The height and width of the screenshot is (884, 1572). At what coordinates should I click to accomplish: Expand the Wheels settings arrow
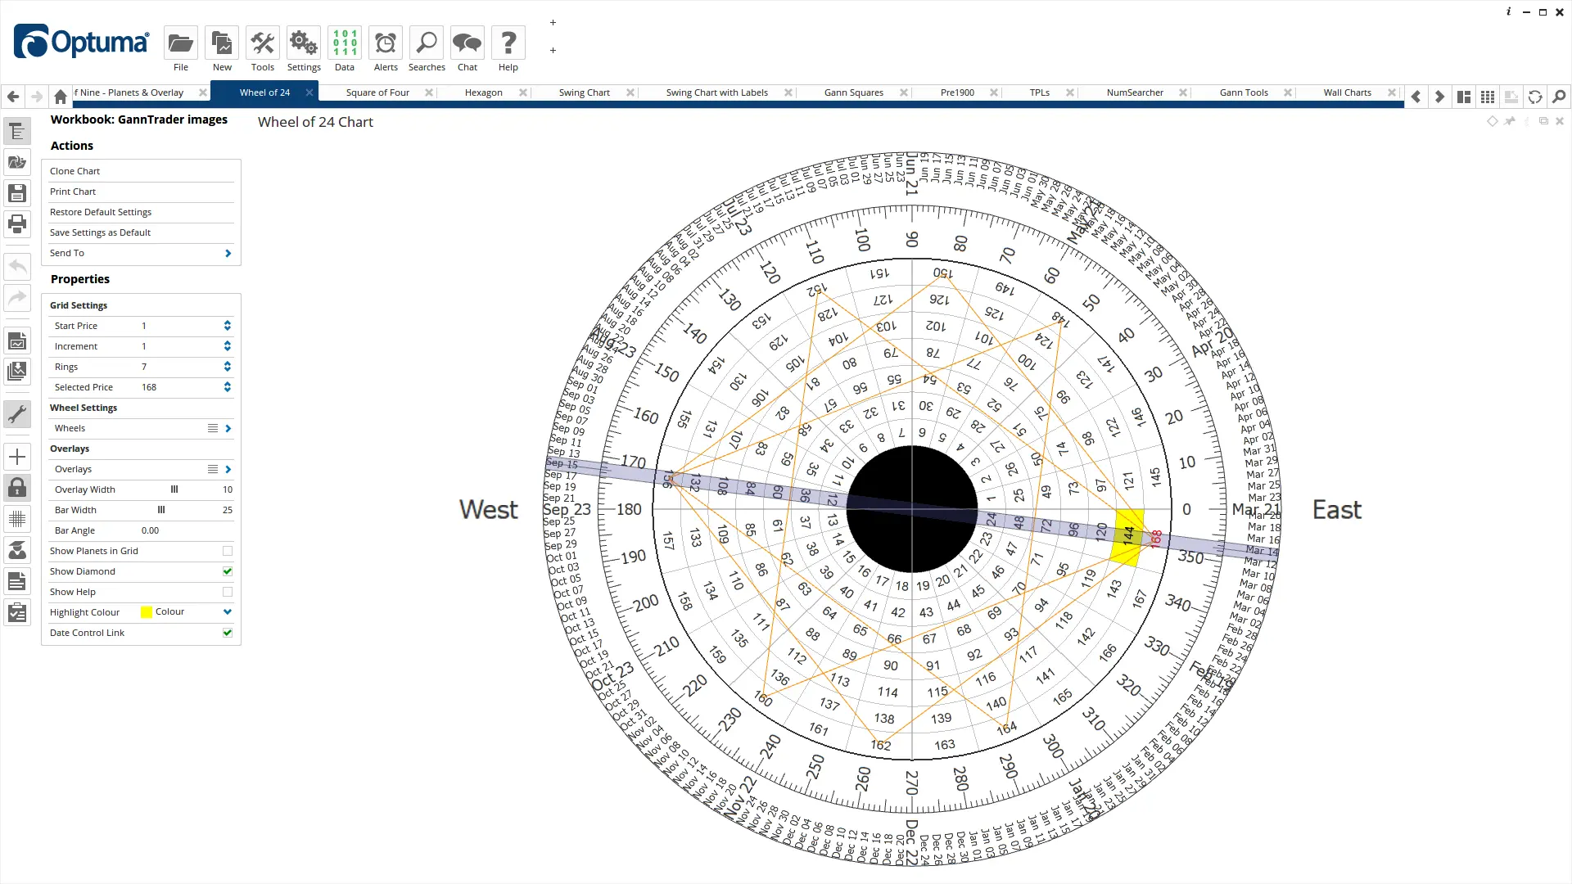pyautogui.click(x=228, y=428)
